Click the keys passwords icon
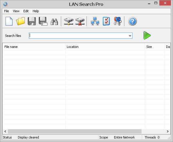This screenshot has height=142, width=173. (x=118, y=21)
